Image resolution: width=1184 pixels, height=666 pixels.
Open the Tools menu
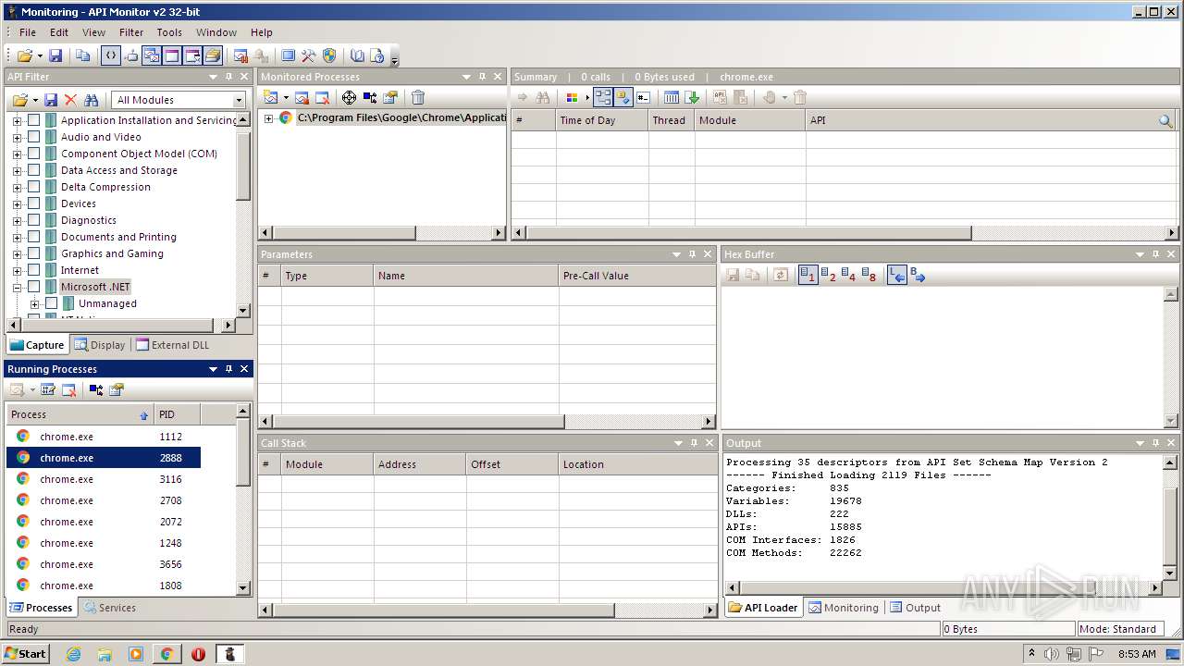(169, 32)
